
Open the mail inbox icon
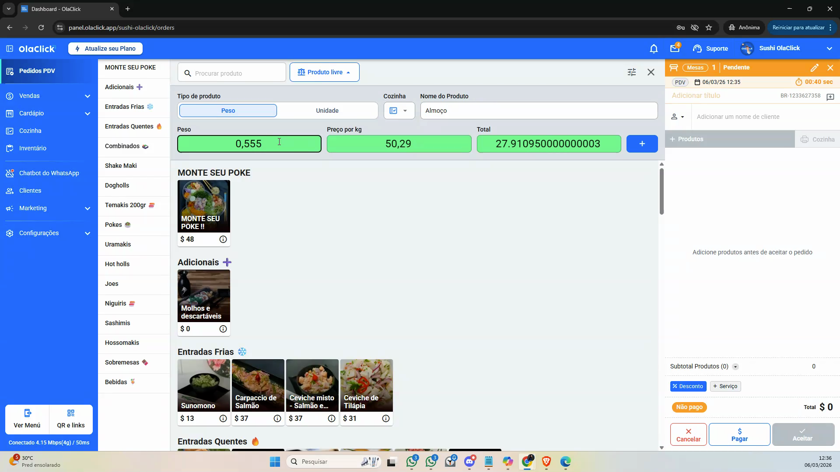[x=675, y=49]
